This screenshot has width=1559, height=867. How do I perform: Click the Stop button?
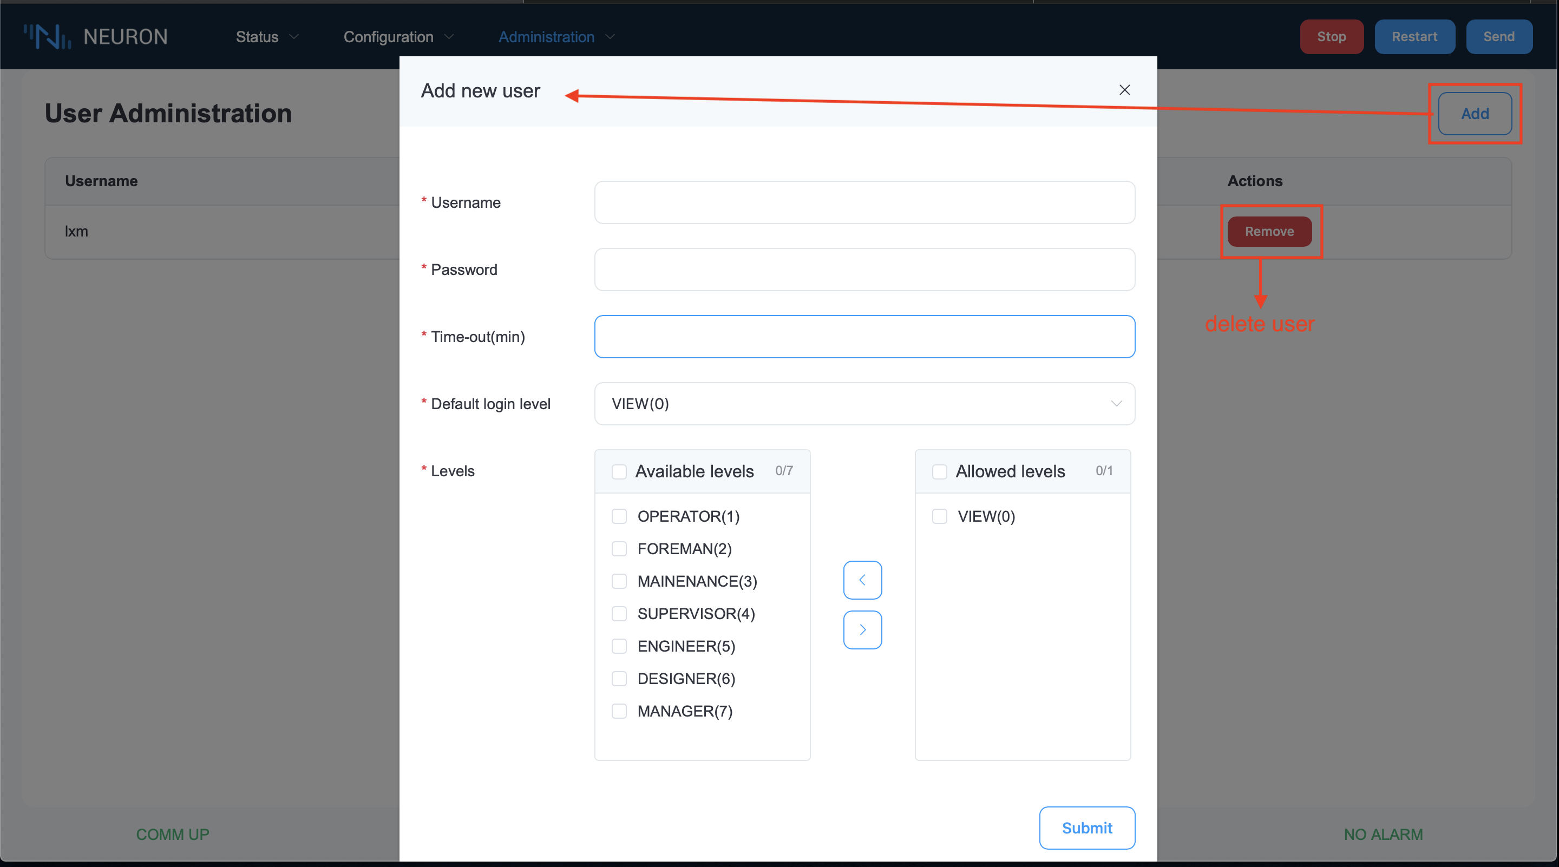(x=1332, y=37)
